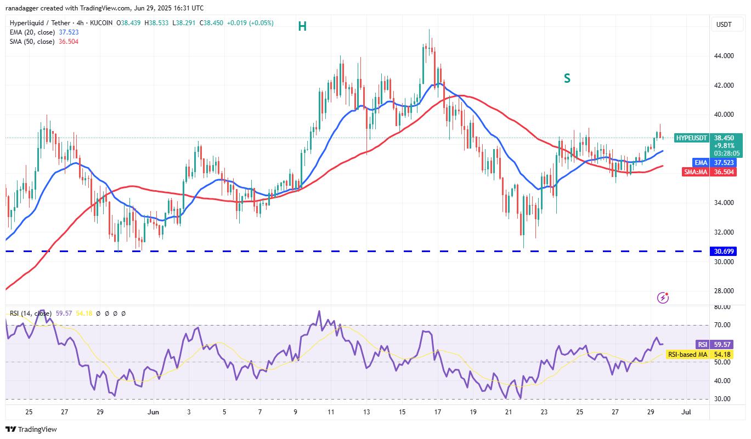This screenshot has height=439, width=751.
Task: Click the purple RSI price-scale tag
Action: [x=702, y=344]
